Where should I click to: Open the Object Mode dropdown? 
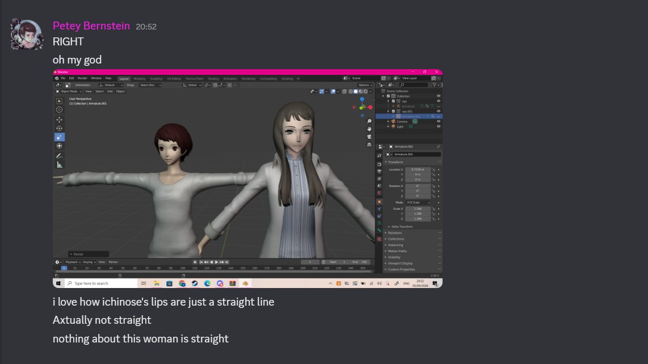tap(69, 91)
